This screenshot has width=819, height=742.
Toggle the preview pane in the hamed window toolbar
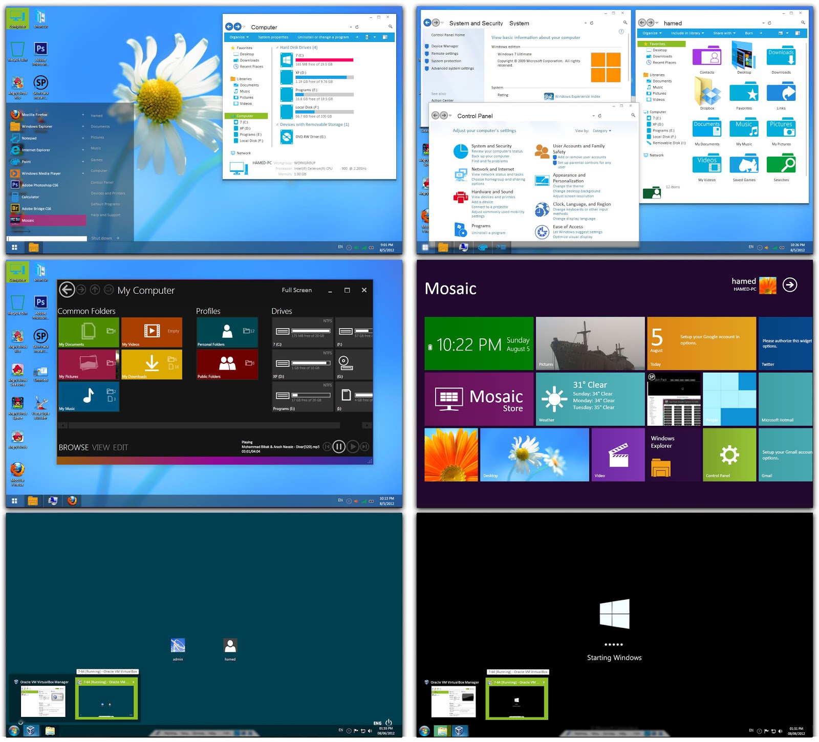click(x=798, y=33)
